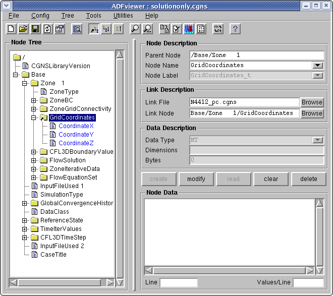Image resolution: width=333 pixels, height=296 pixels.
Task: Click the collapse tree toolbar icon
Action: 119,29
